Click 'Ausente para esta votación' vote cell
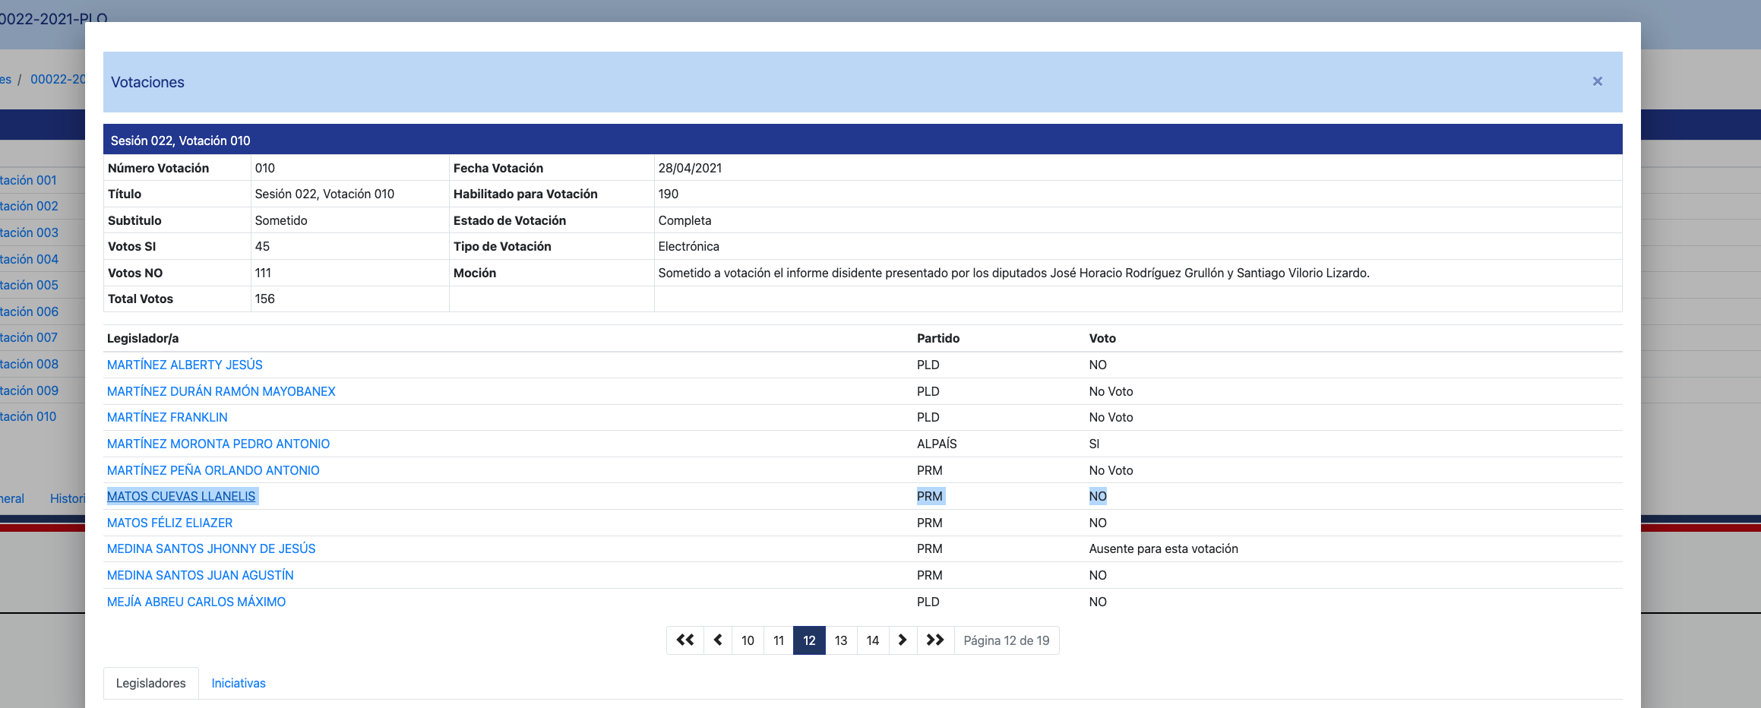The image size is (1761, 708). [x=1163, y=548]
